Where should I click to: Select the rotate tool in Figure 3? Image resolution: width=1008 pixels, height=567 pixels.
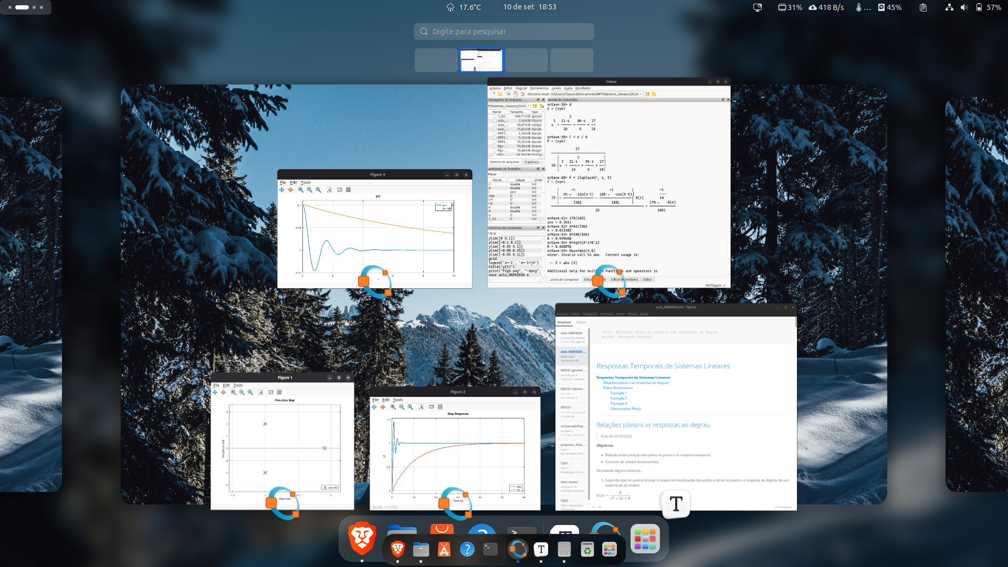290,190
